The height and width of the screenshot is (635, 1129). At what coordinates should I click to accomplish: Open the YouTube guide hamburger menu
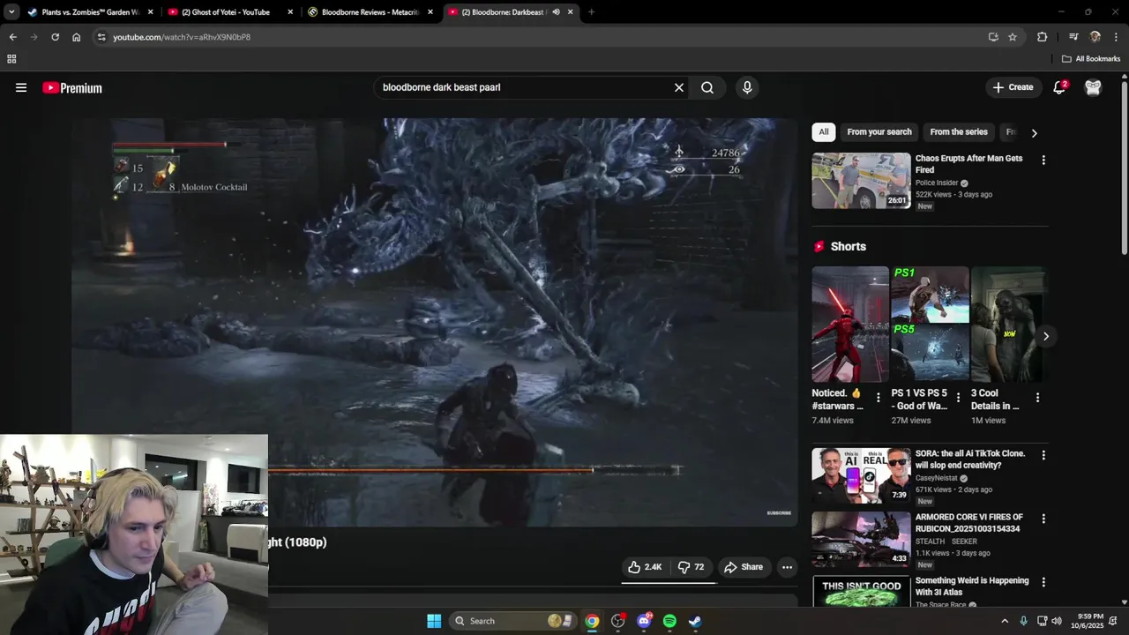click(x=21, y=87)
